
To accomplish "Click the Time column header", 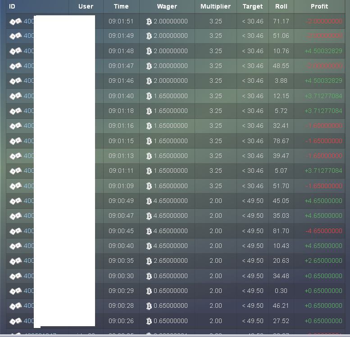I will click(121, 6).
